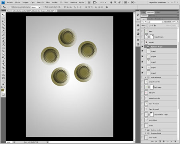Select the Capa 32 copia layer
Screen dimensions: 180x144
159,37
